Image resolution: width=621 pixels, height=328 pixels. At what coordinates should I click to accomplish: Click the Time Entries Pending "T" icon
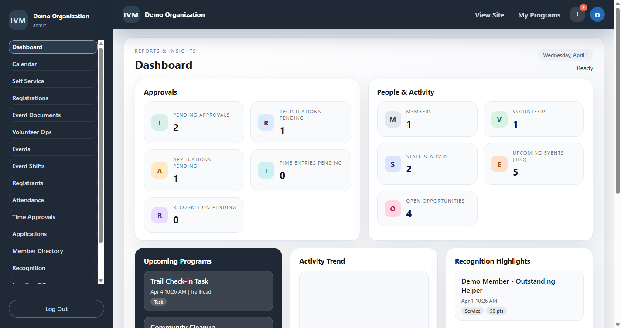[x=266, y=170]
